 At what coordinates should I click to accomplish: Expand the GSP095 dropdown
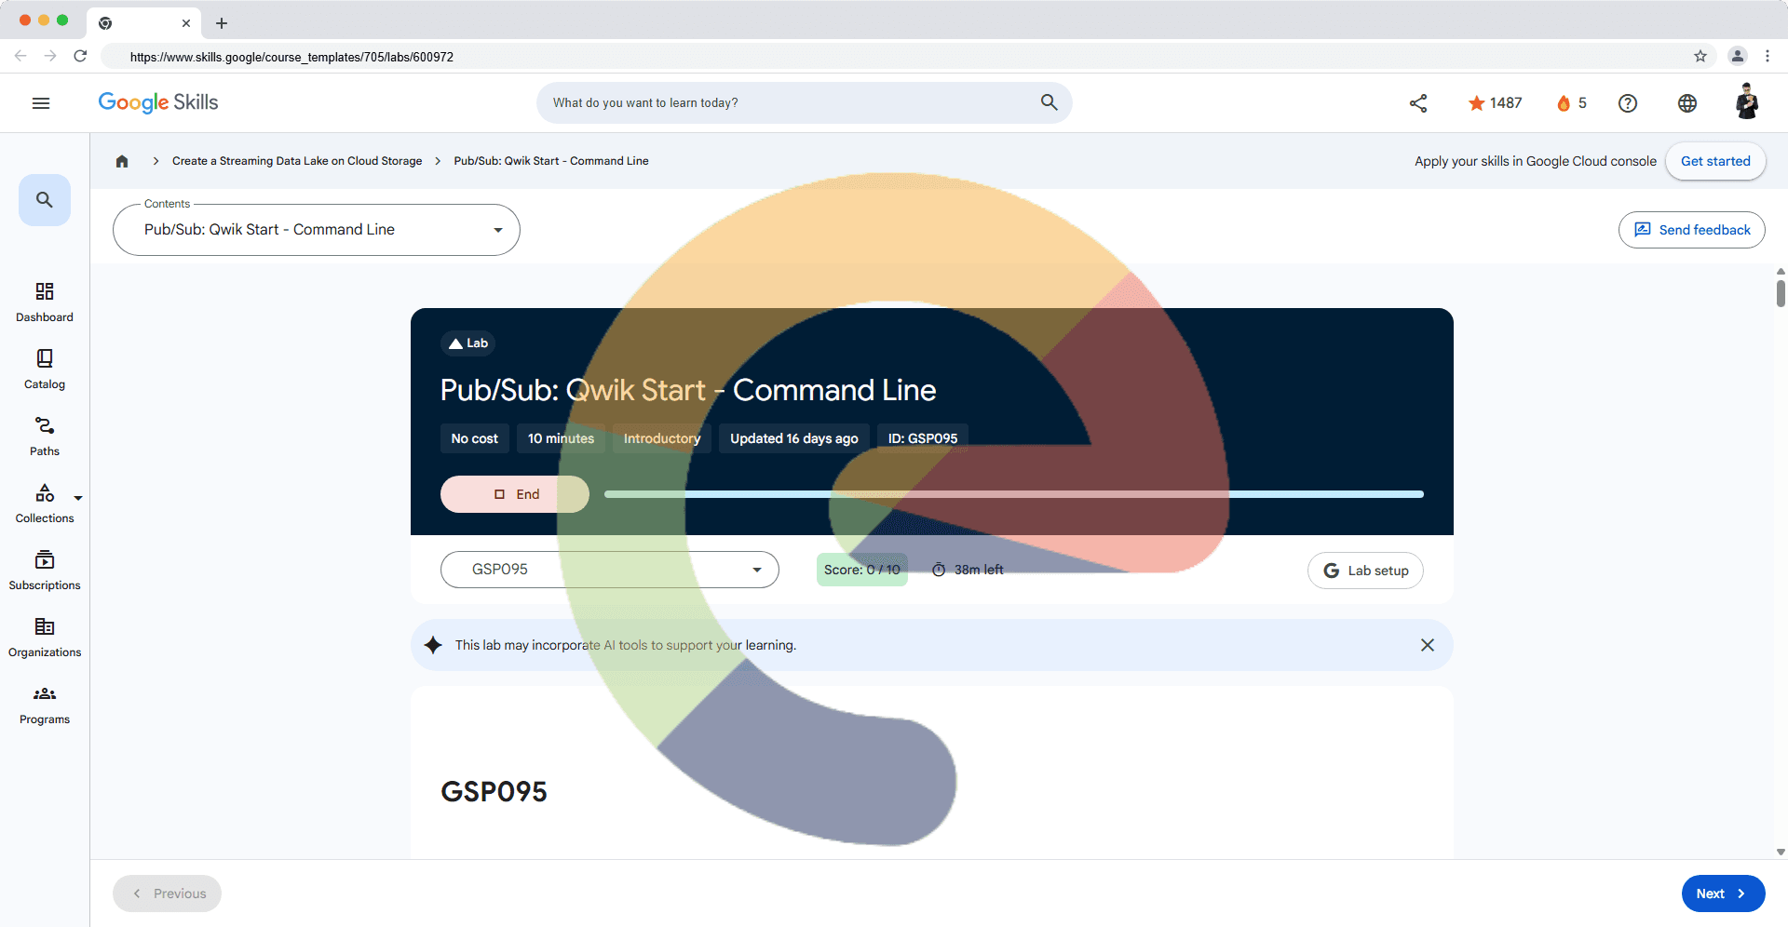pos(610,570)
